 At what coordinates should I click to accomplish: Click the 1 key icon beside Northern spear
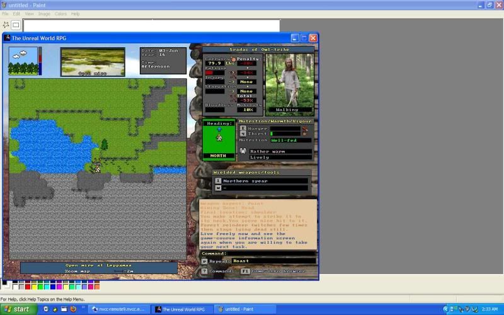point(218,181)
